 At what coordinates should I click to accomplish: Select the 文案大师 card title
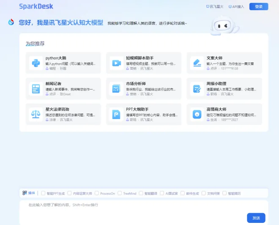(214, 58)
